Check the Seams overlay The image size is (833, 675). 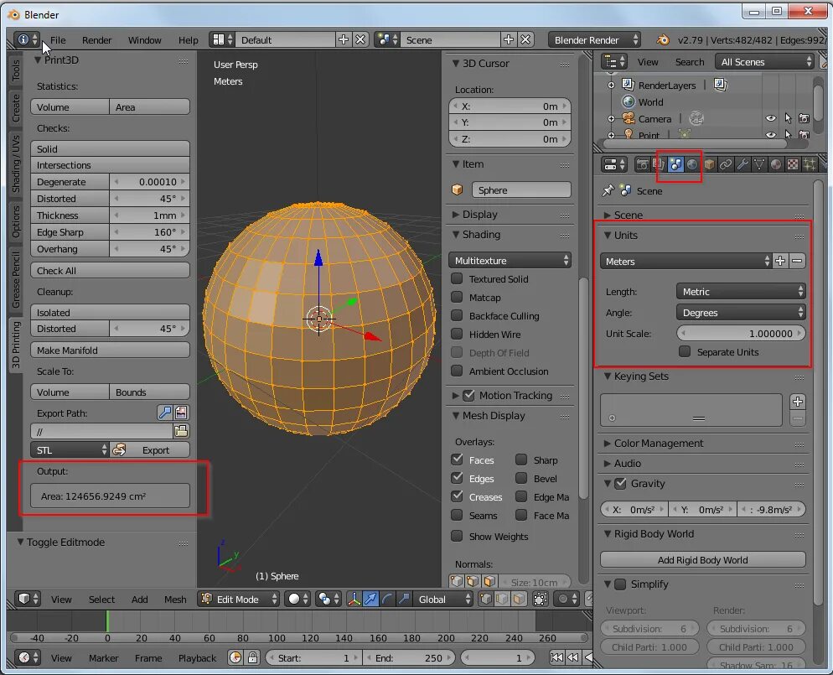(x=457, y=515)
